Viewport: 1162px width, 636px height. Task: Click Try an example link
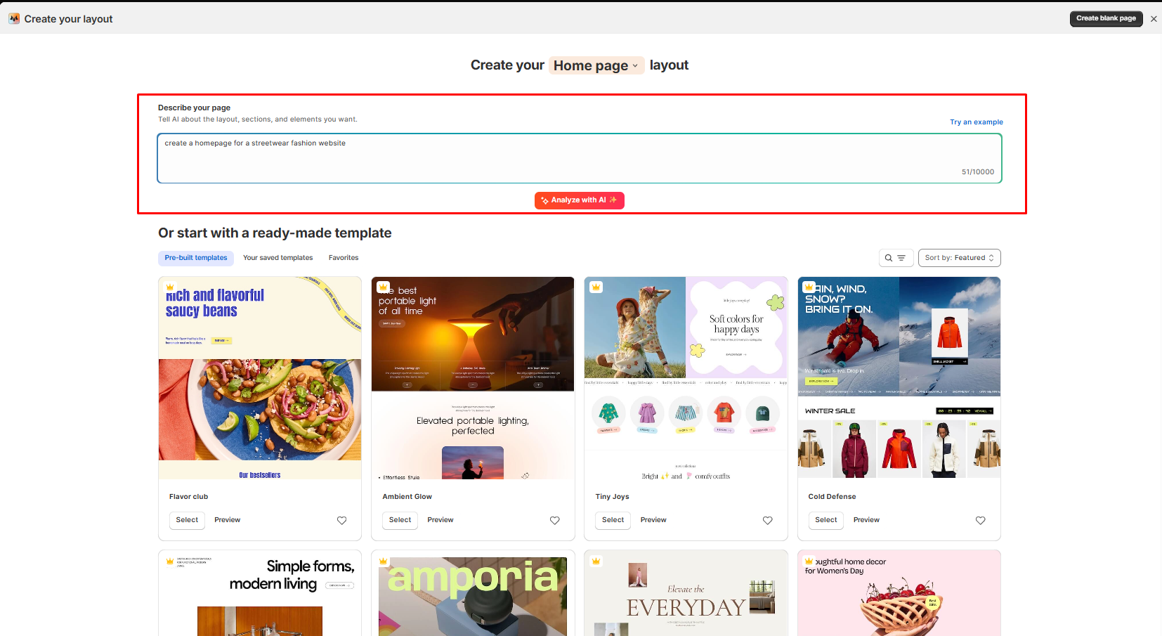(x=977, y=122)
